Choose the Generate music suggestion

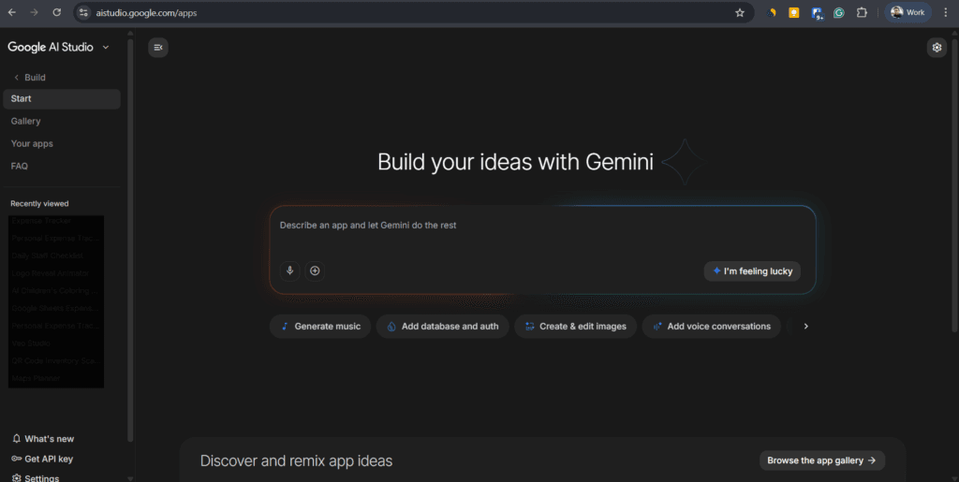click(x=320, y=327)
